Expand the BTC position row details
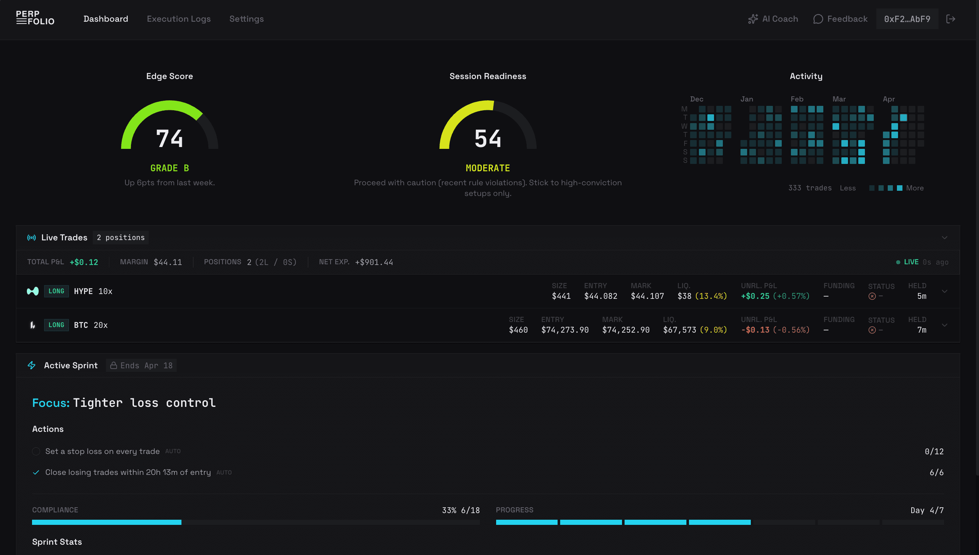The height and width of the screenshot is (555, 979). 946,325
